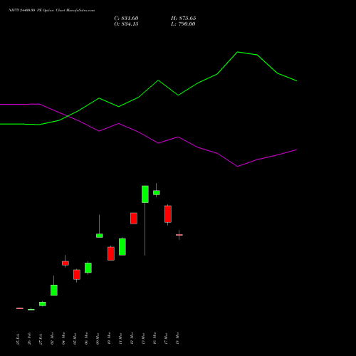The image size is (356, 356).
Task: Select the red candle above 10 Mar
Action: 111,253
